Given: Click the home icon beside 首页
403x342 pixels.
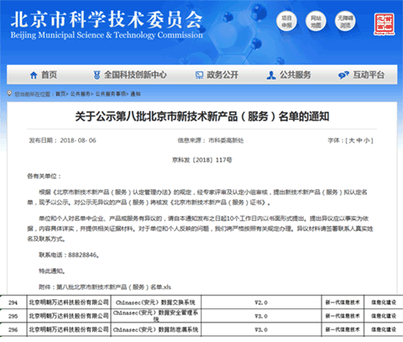Looking at the screenshot, I should pyautogui.click(x=34, y=75).
